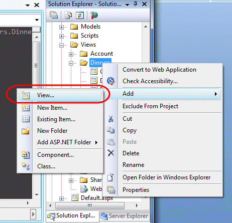This screenshot has width=232, height=223.
Task: Click the scissors Cut icon
Action: tap(110, 119)
